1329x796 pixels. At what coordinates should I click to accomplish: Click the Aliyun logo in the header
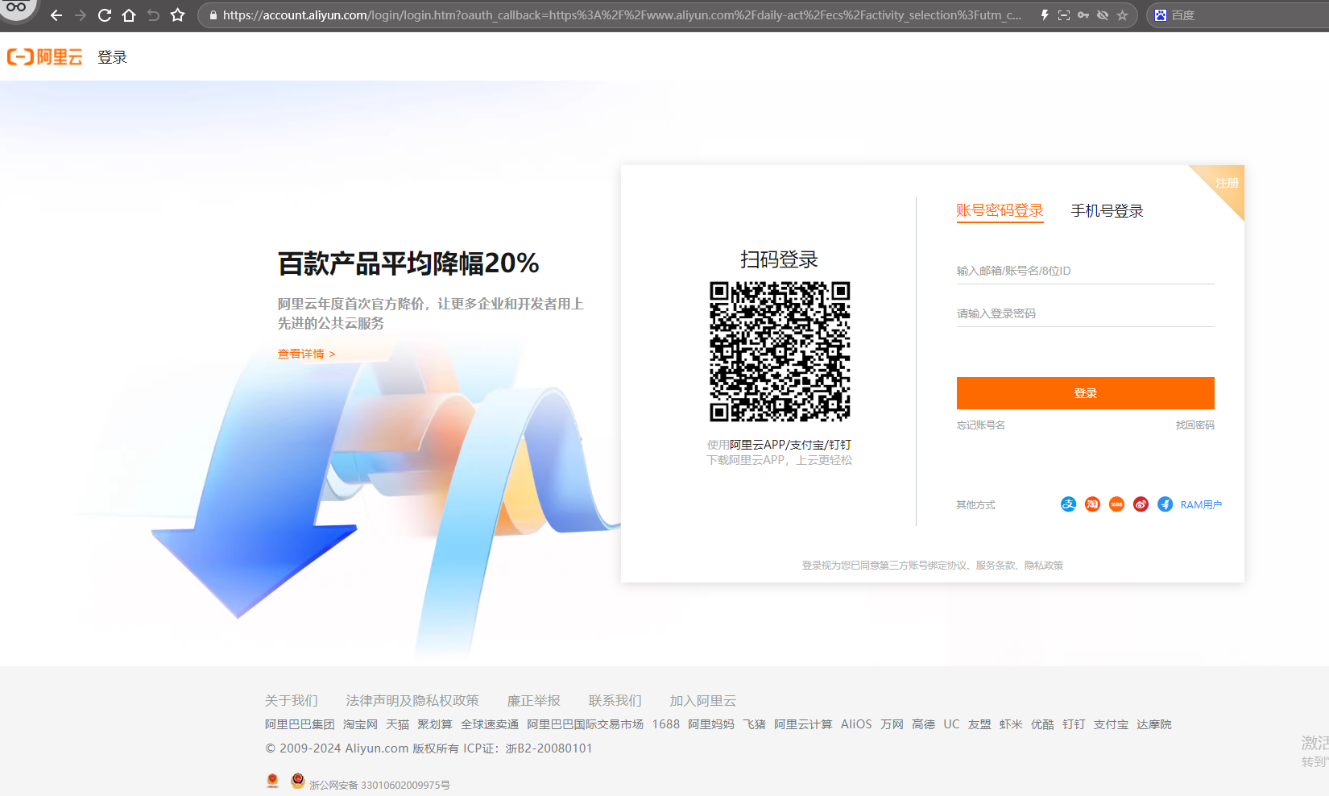45,56
